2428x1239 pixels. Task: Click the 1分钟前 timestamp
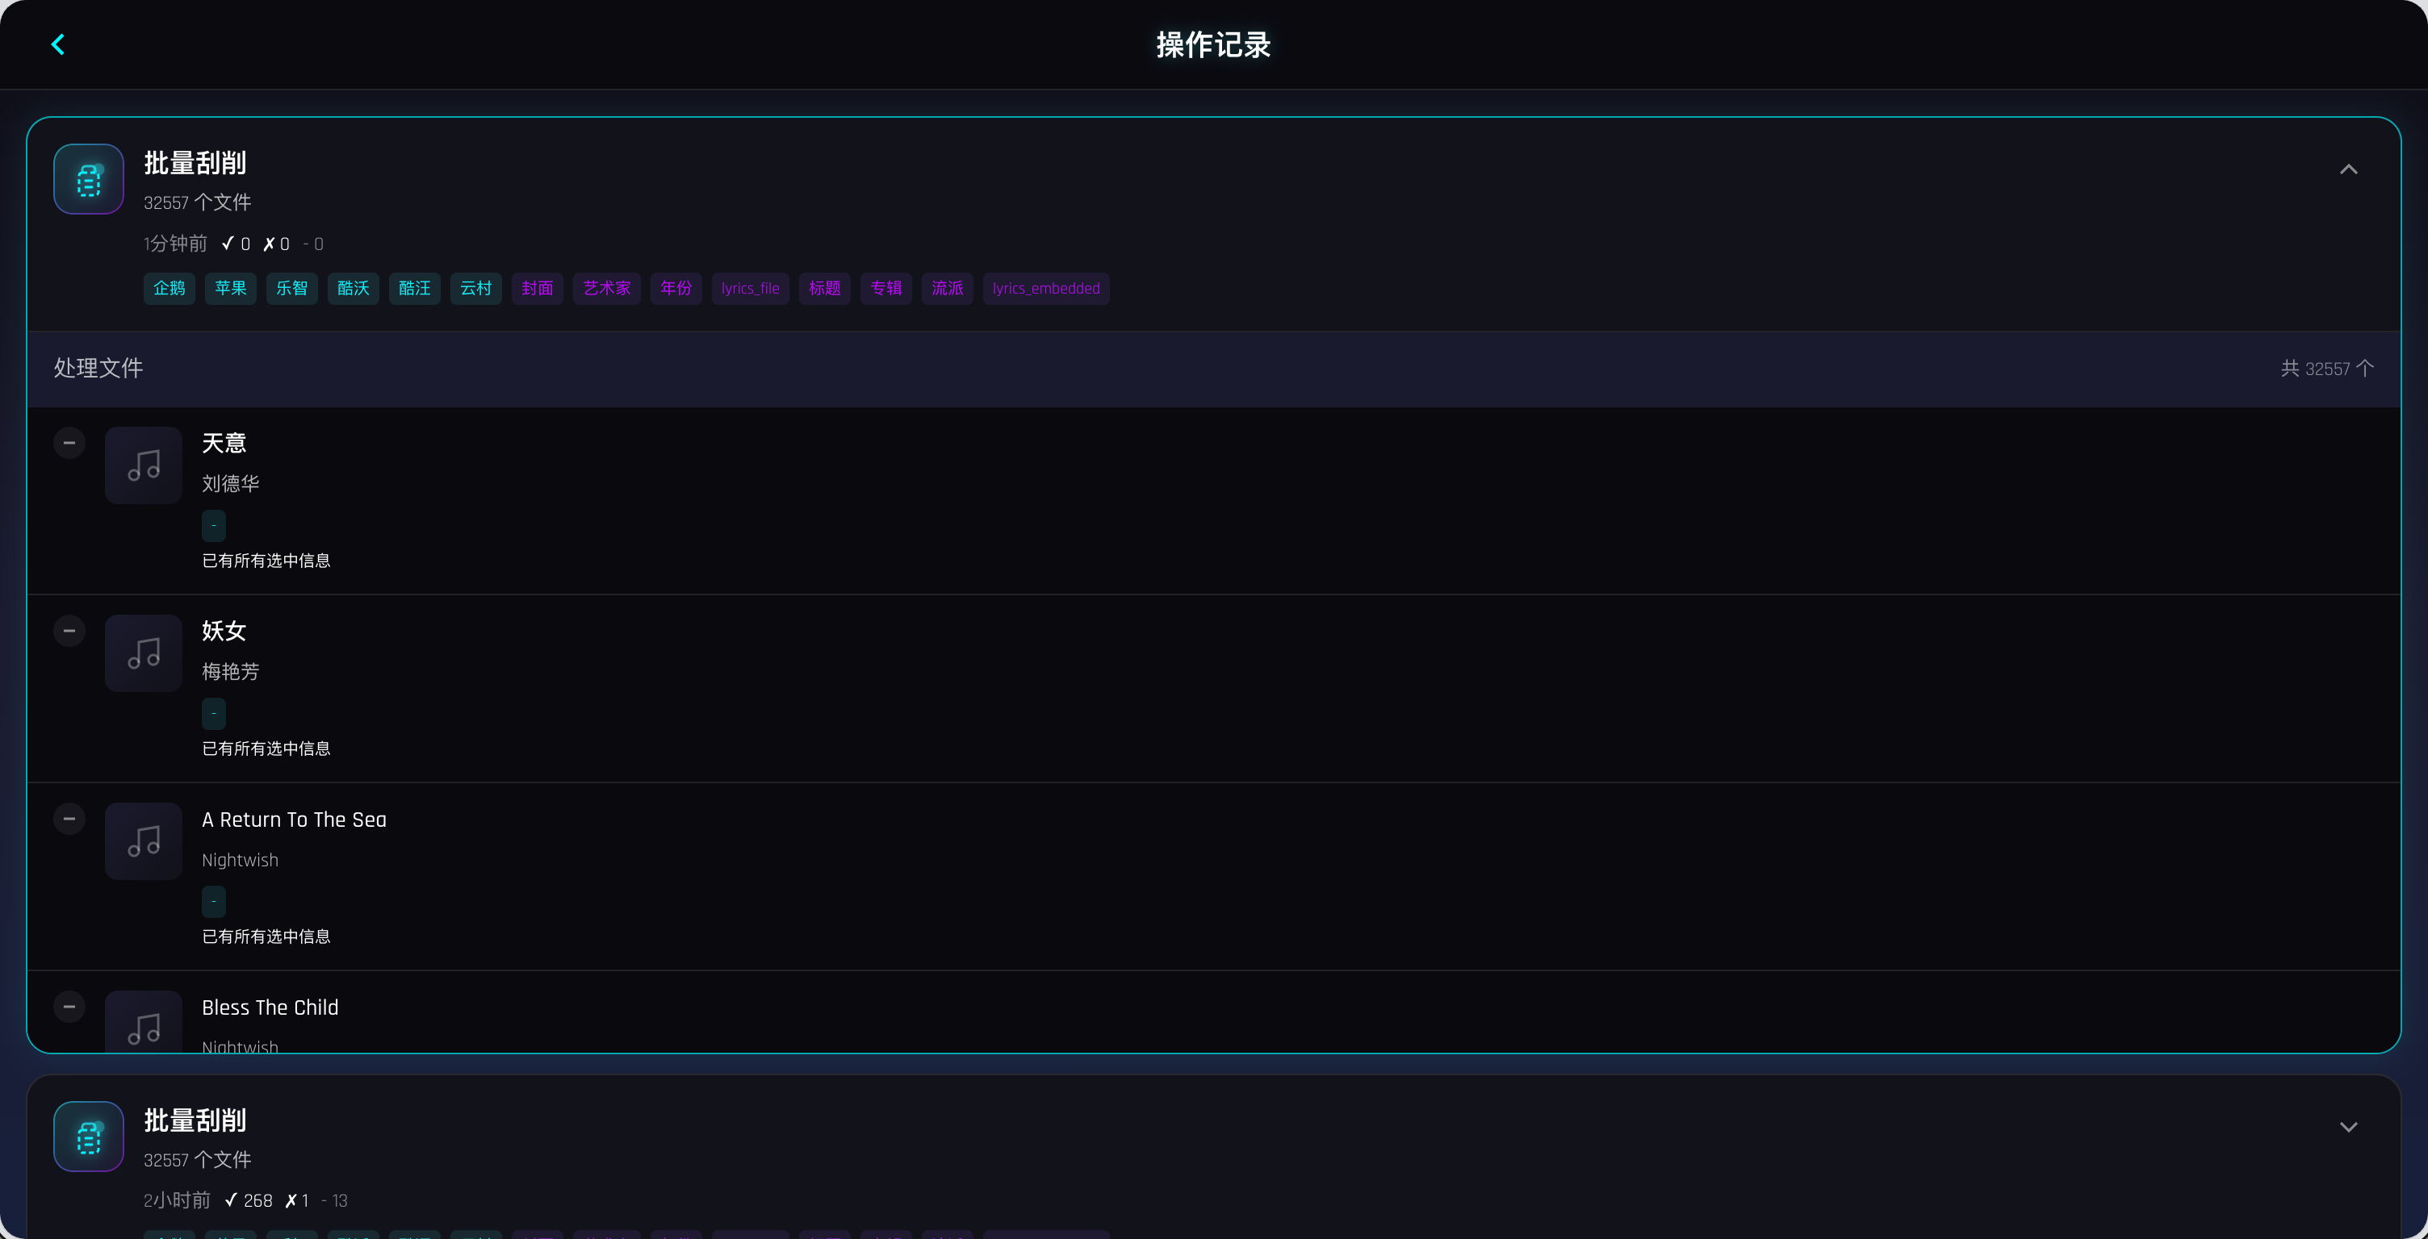click(x=175, y=244)
